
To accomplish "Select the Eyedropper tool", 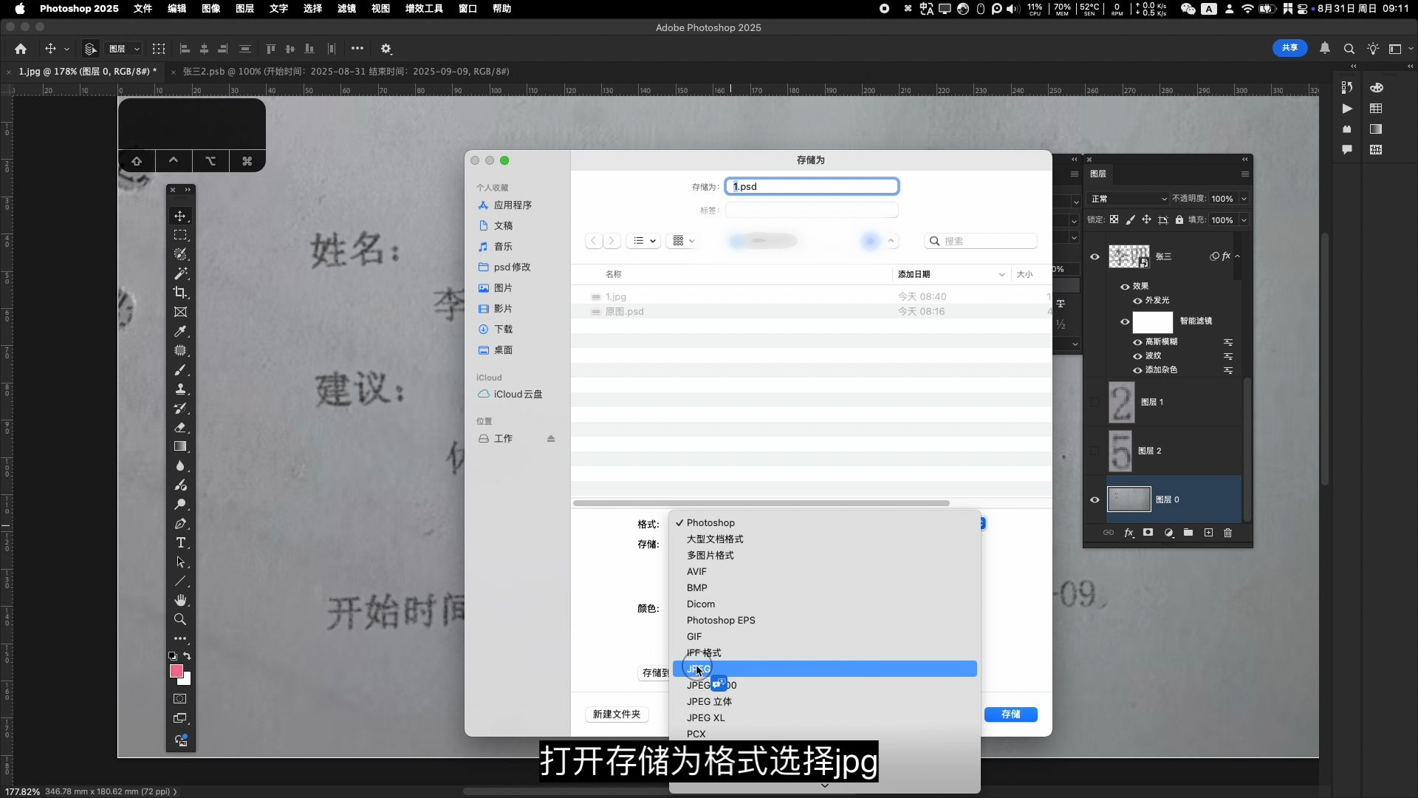I will 180,331.
